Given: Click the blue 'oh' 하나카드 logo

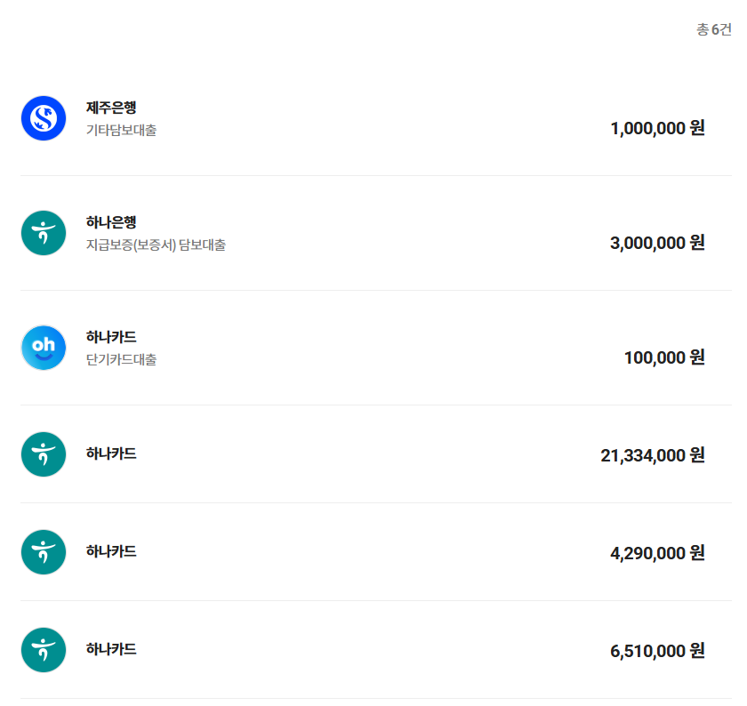Looking at the screenshot, I should pos(44,348).
